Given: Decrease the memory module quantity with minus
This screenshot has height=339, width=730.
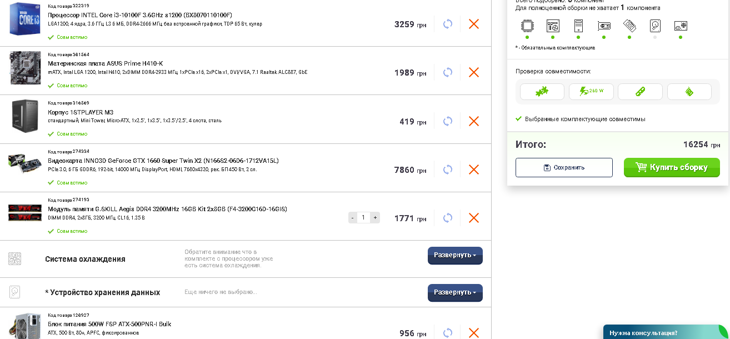Looking at the screenshot, I should 352,218.
